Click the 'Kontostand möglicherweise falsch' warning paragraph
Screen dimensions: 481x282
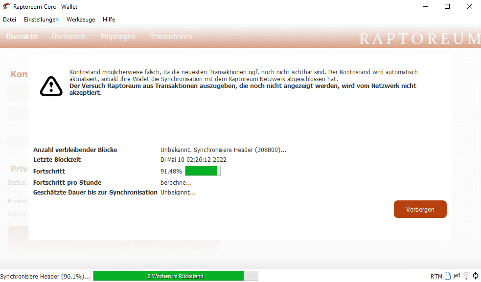coord(243,75)
